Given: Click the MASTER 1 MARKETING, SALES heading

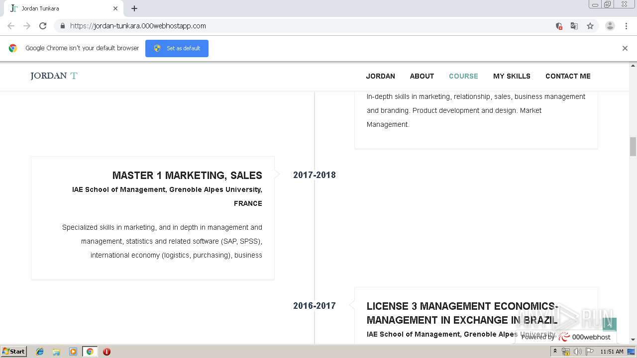Looking at the screenshot, I should 187,175.
